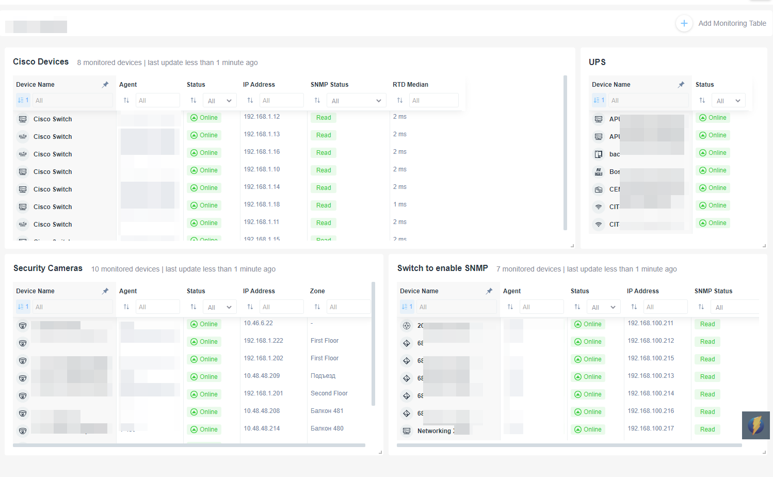Click the pin icon on Switch to enable SNMP table
Screen dimensions: 773x477
pyautogui.click(x=489, y=291)
